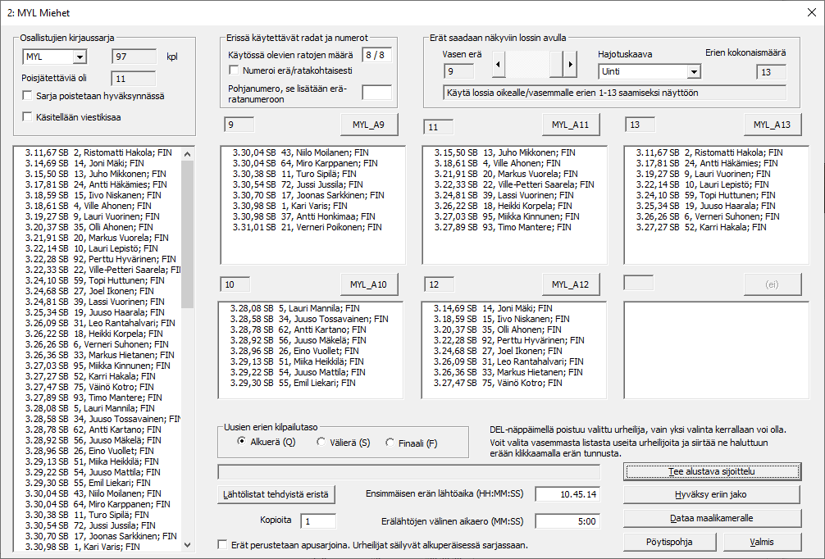Choose Finaali (F) competition level

point(390,443)
